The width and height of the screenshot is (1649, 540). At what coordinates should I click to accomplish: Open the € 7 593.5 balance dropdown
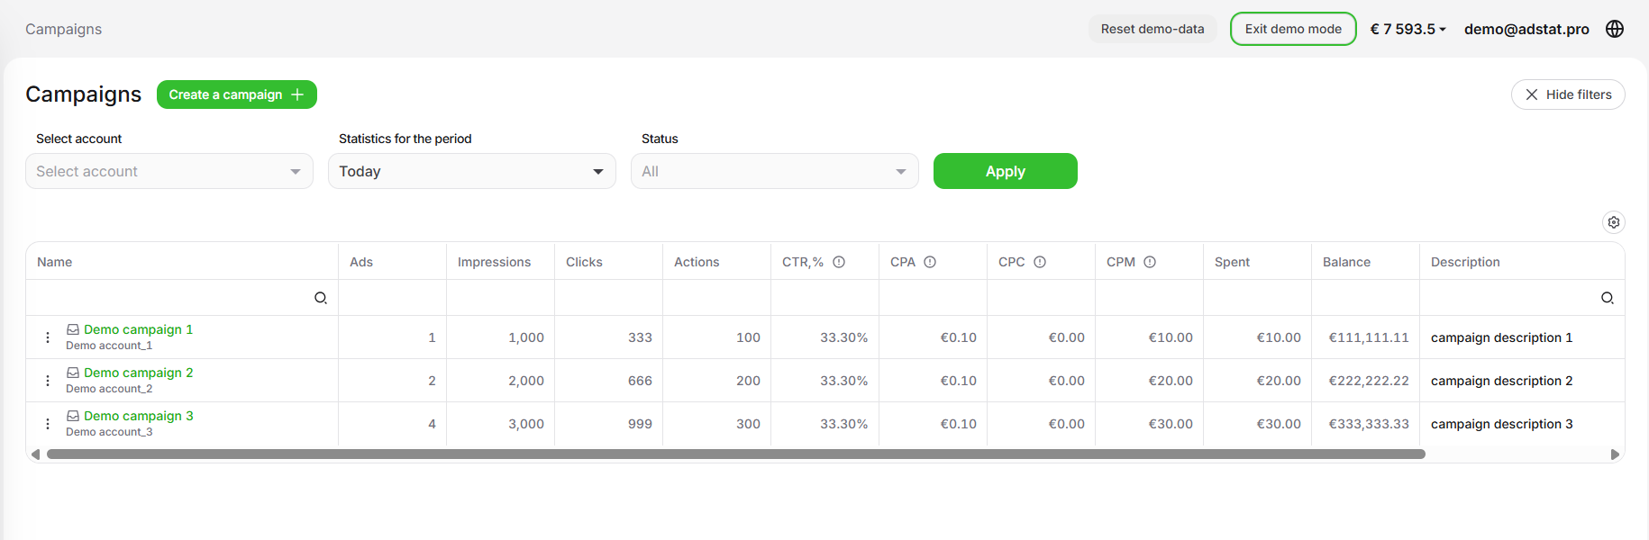coord(1408,29)
